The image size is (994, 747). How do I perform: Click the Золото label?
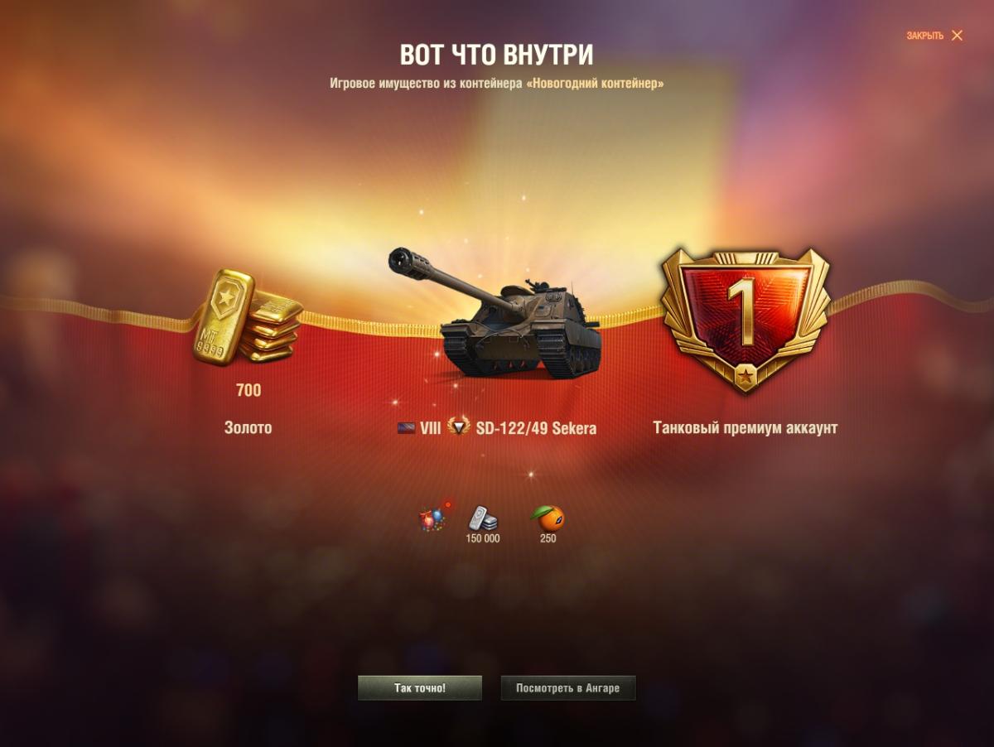[x=248, y=428]
